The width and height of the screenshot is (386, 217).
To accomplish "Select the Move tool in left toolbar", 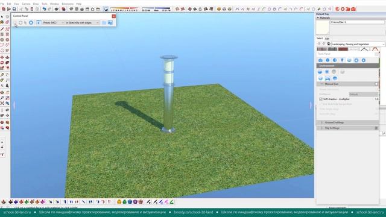I will point(2,57).
